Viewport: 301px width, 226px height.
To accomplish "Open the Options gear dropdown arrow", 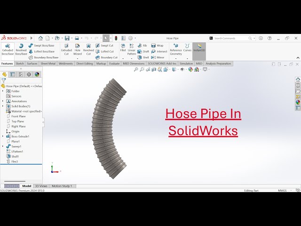I will (135, 38).
